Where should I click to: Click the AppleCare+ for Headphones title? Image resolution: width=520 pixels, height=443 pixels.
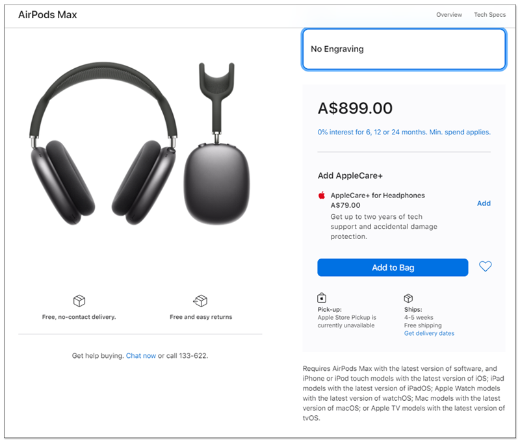pyautogui.click(x=378, y=196)
